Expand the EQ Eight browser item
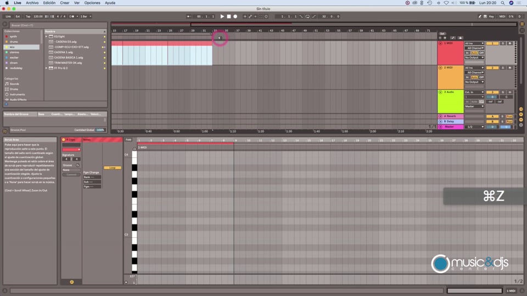Viewport: 527px width, 296px height. [46, 36]
